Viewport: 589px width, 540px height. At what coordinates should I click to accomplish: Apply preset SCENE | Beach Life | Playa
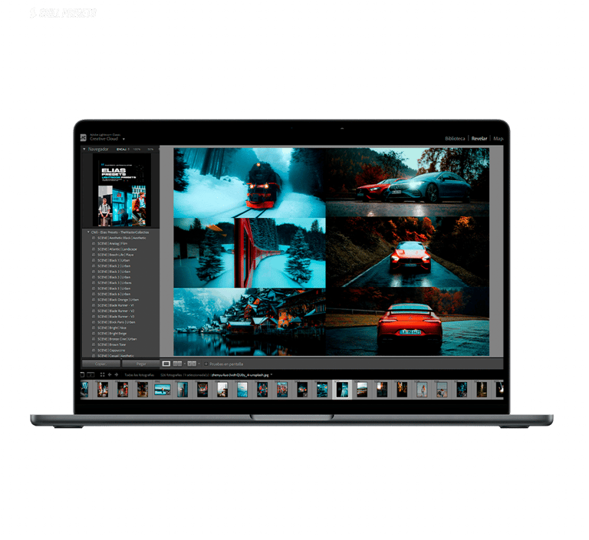click(x=115, y=255)
